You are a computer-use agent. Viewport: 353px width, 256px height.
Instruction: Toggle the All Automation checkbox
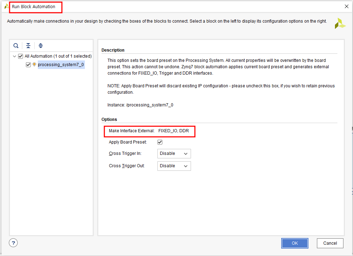21,56
